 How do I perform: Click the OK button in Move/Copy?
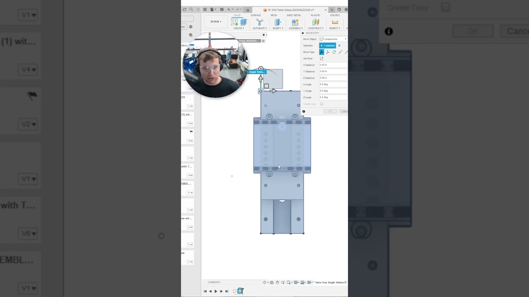click(330, 111)
